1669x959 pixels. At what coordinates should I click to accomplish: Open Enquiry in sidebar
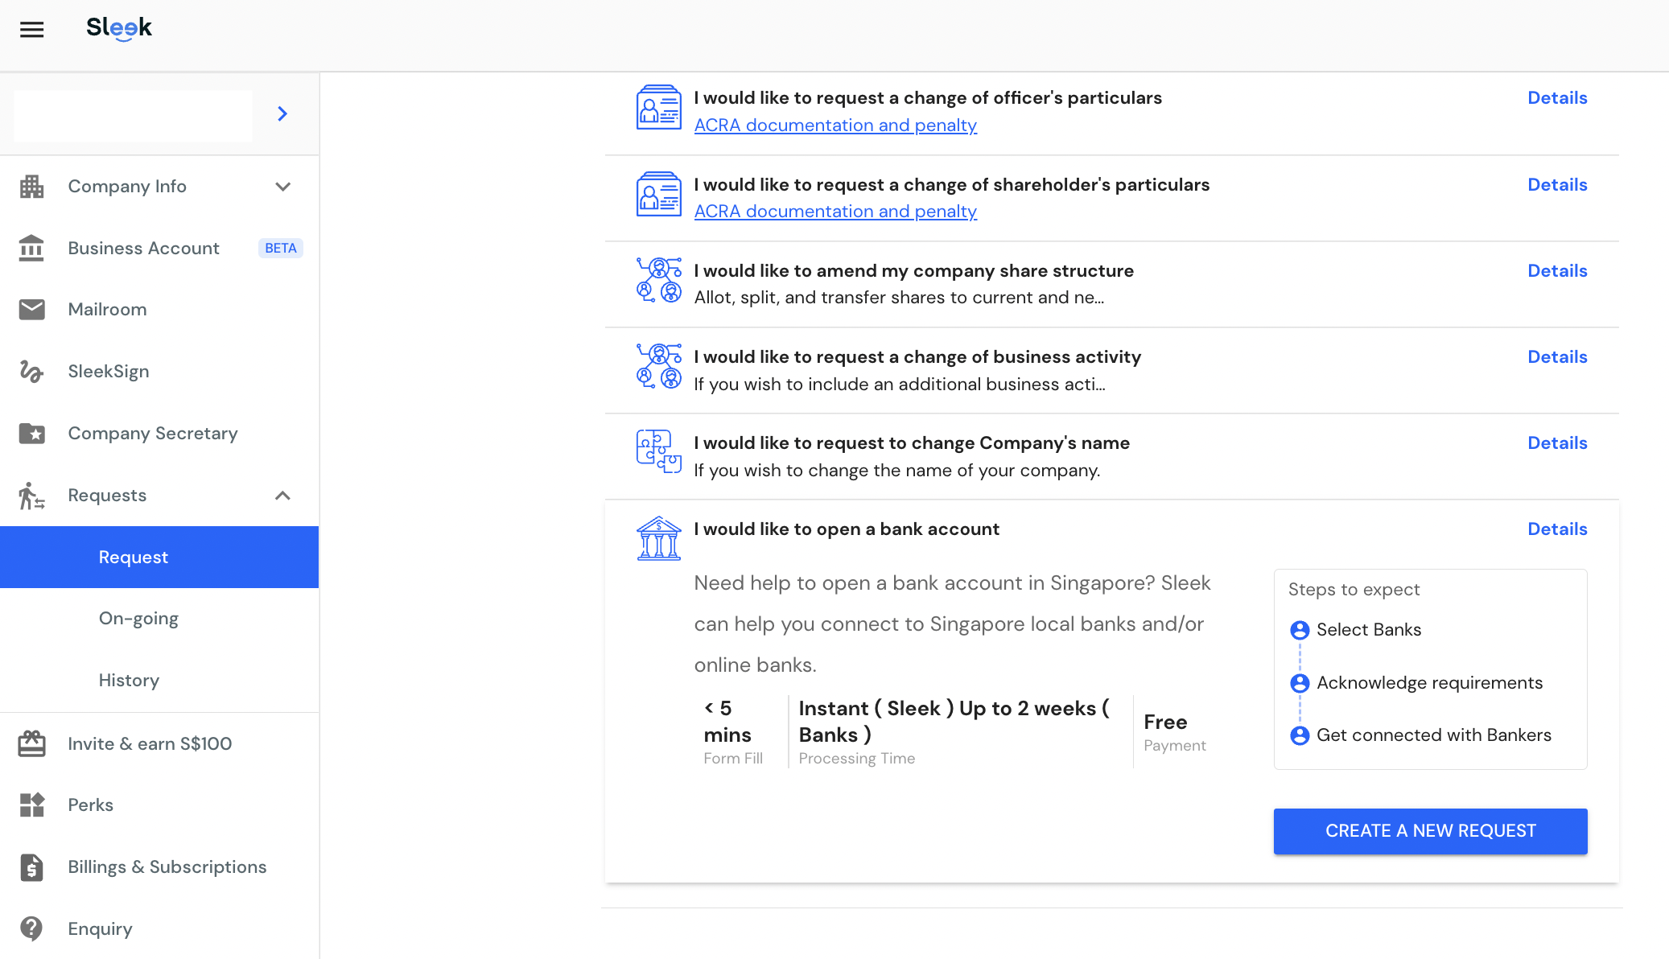point(100,928)
